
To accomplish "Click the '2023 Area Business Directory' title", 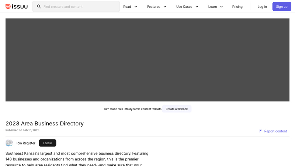I will 45,124.
